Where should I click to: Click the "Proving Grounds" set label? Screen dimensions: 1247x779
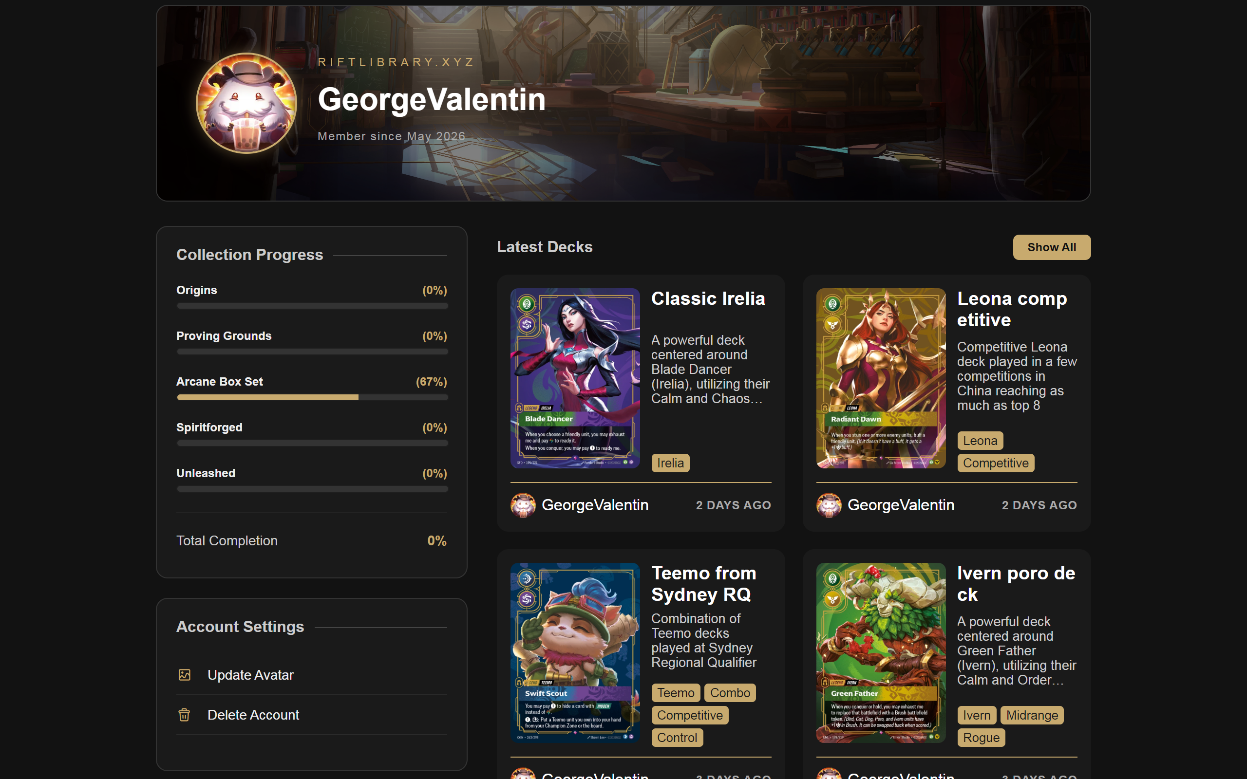224,336
